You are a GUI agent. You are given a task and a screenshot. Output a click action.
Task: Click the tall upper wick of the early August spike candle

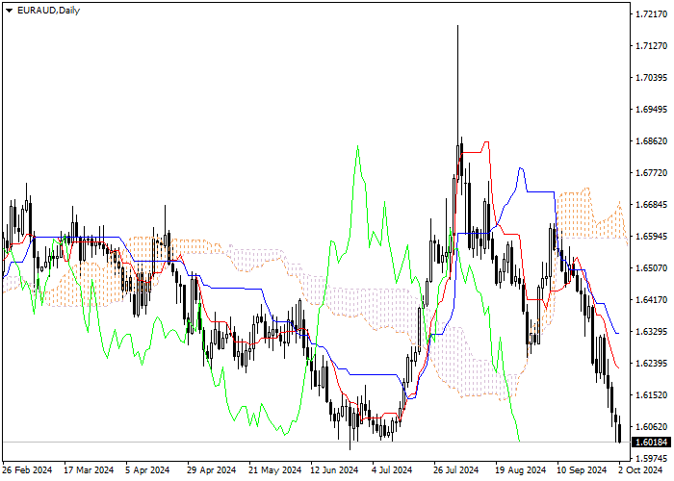(x=457, y=85)
